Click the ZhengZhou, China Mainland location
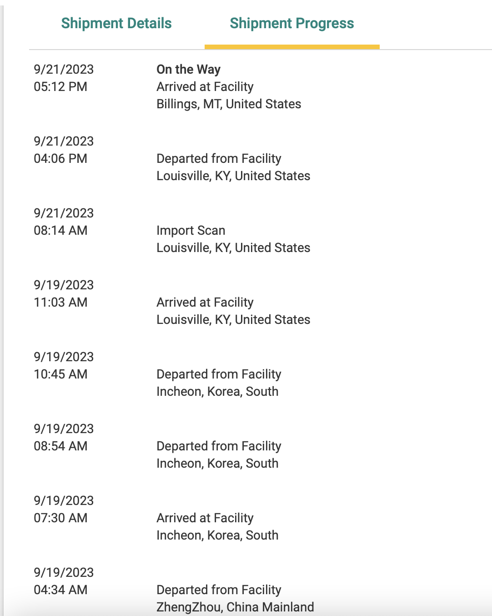The height and width of the screenshot is (616, 492). (235, 607)
